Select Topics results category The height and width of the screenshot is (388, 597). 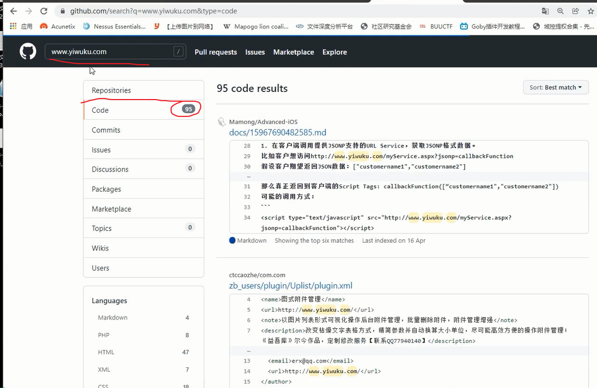144,228
